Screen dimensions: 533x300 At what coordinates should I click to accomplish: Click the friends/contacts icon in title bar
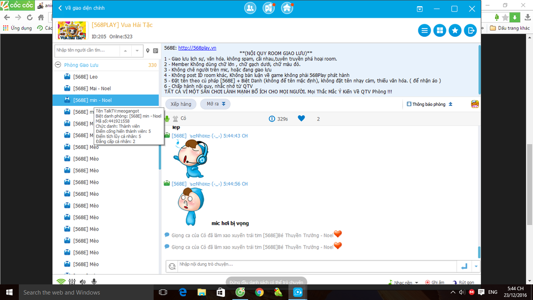click(x=251, y=8)
